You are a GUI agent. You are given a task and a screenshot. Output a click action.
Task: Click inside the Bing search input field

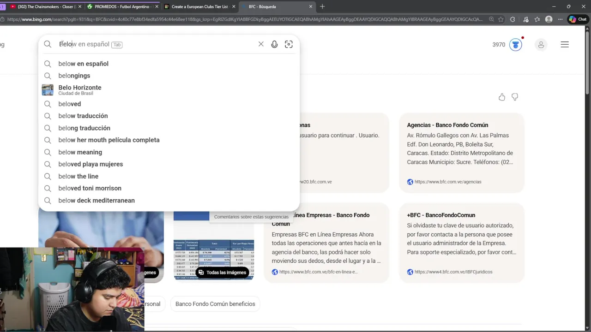point(157,44)
